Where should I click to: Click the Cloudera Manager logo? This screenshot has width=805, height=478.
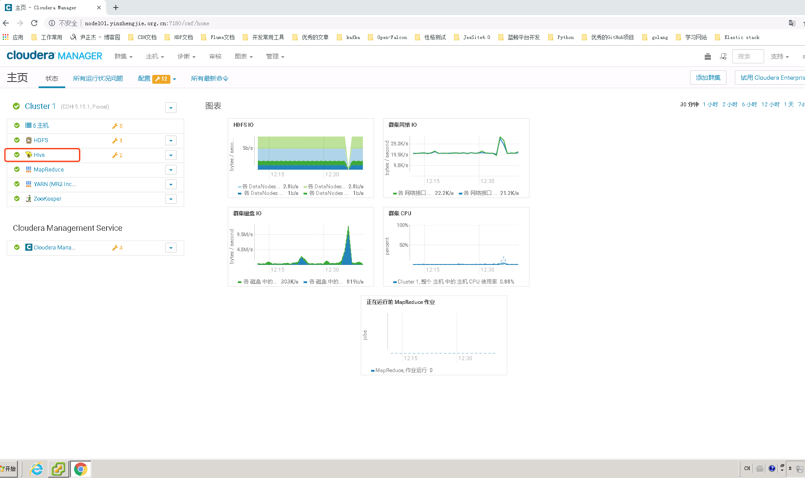coord(54,55)
